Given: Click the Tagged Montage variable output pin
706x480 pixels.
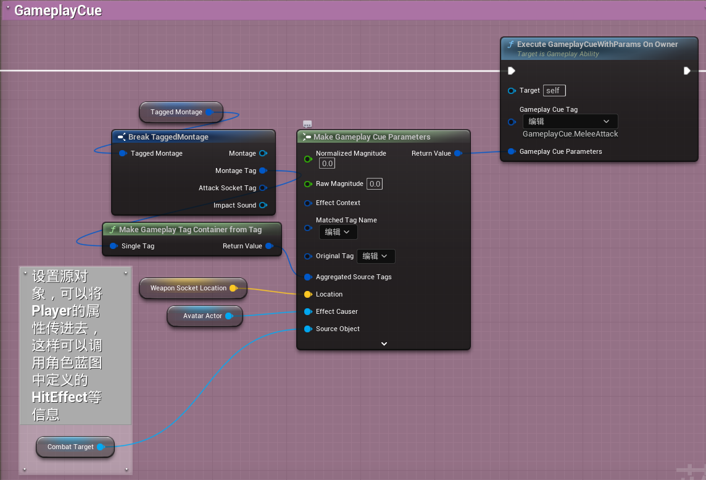Looking at the screenshot, I should point(209,112).
